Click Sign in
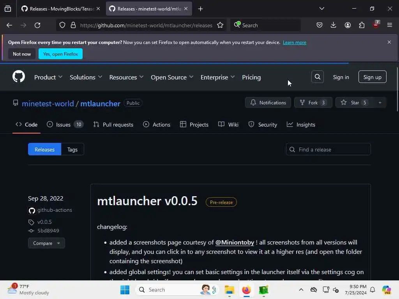The height and width of the screenshot is (299, 399). (x=341, y=77)
